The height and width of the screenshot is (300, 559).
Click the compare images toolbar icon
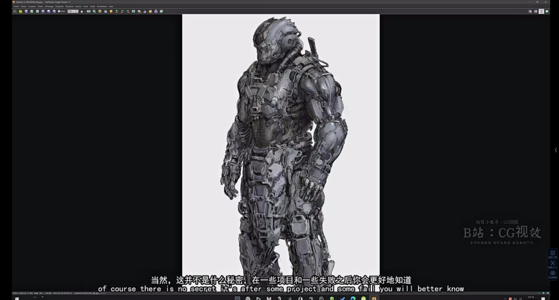coord(133,11)
